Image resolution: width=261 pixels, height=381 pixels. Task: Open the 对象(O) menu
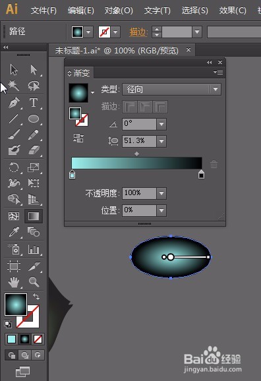[x=119, y=11]
